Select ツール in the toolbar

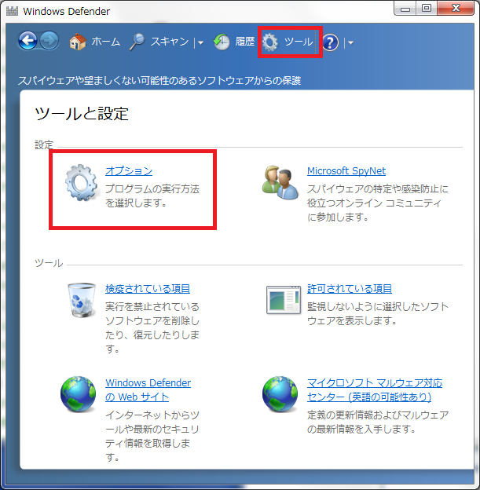298,42
